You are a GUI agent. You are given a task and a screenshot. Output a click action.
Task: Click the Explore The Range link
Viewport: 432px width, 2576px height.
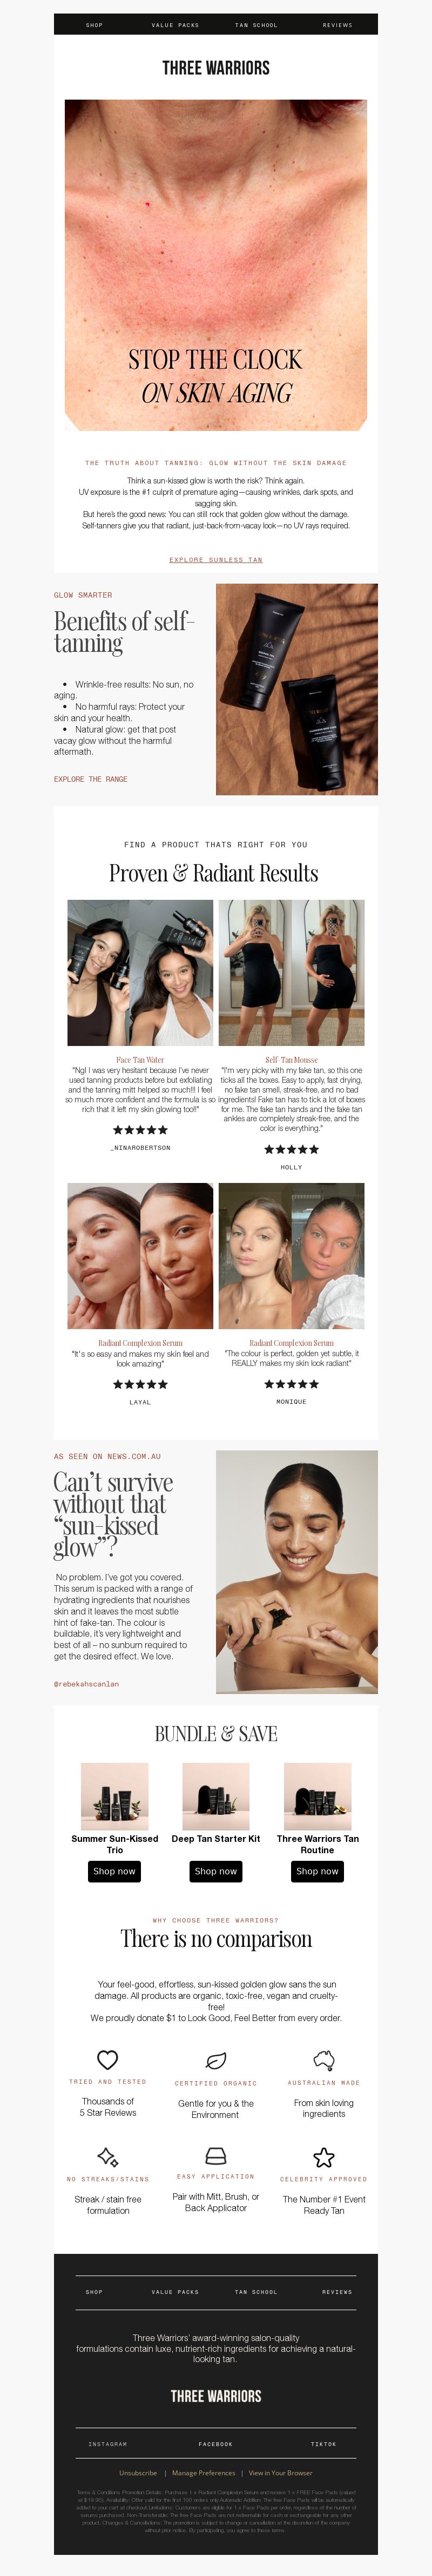tap(91, 779)
